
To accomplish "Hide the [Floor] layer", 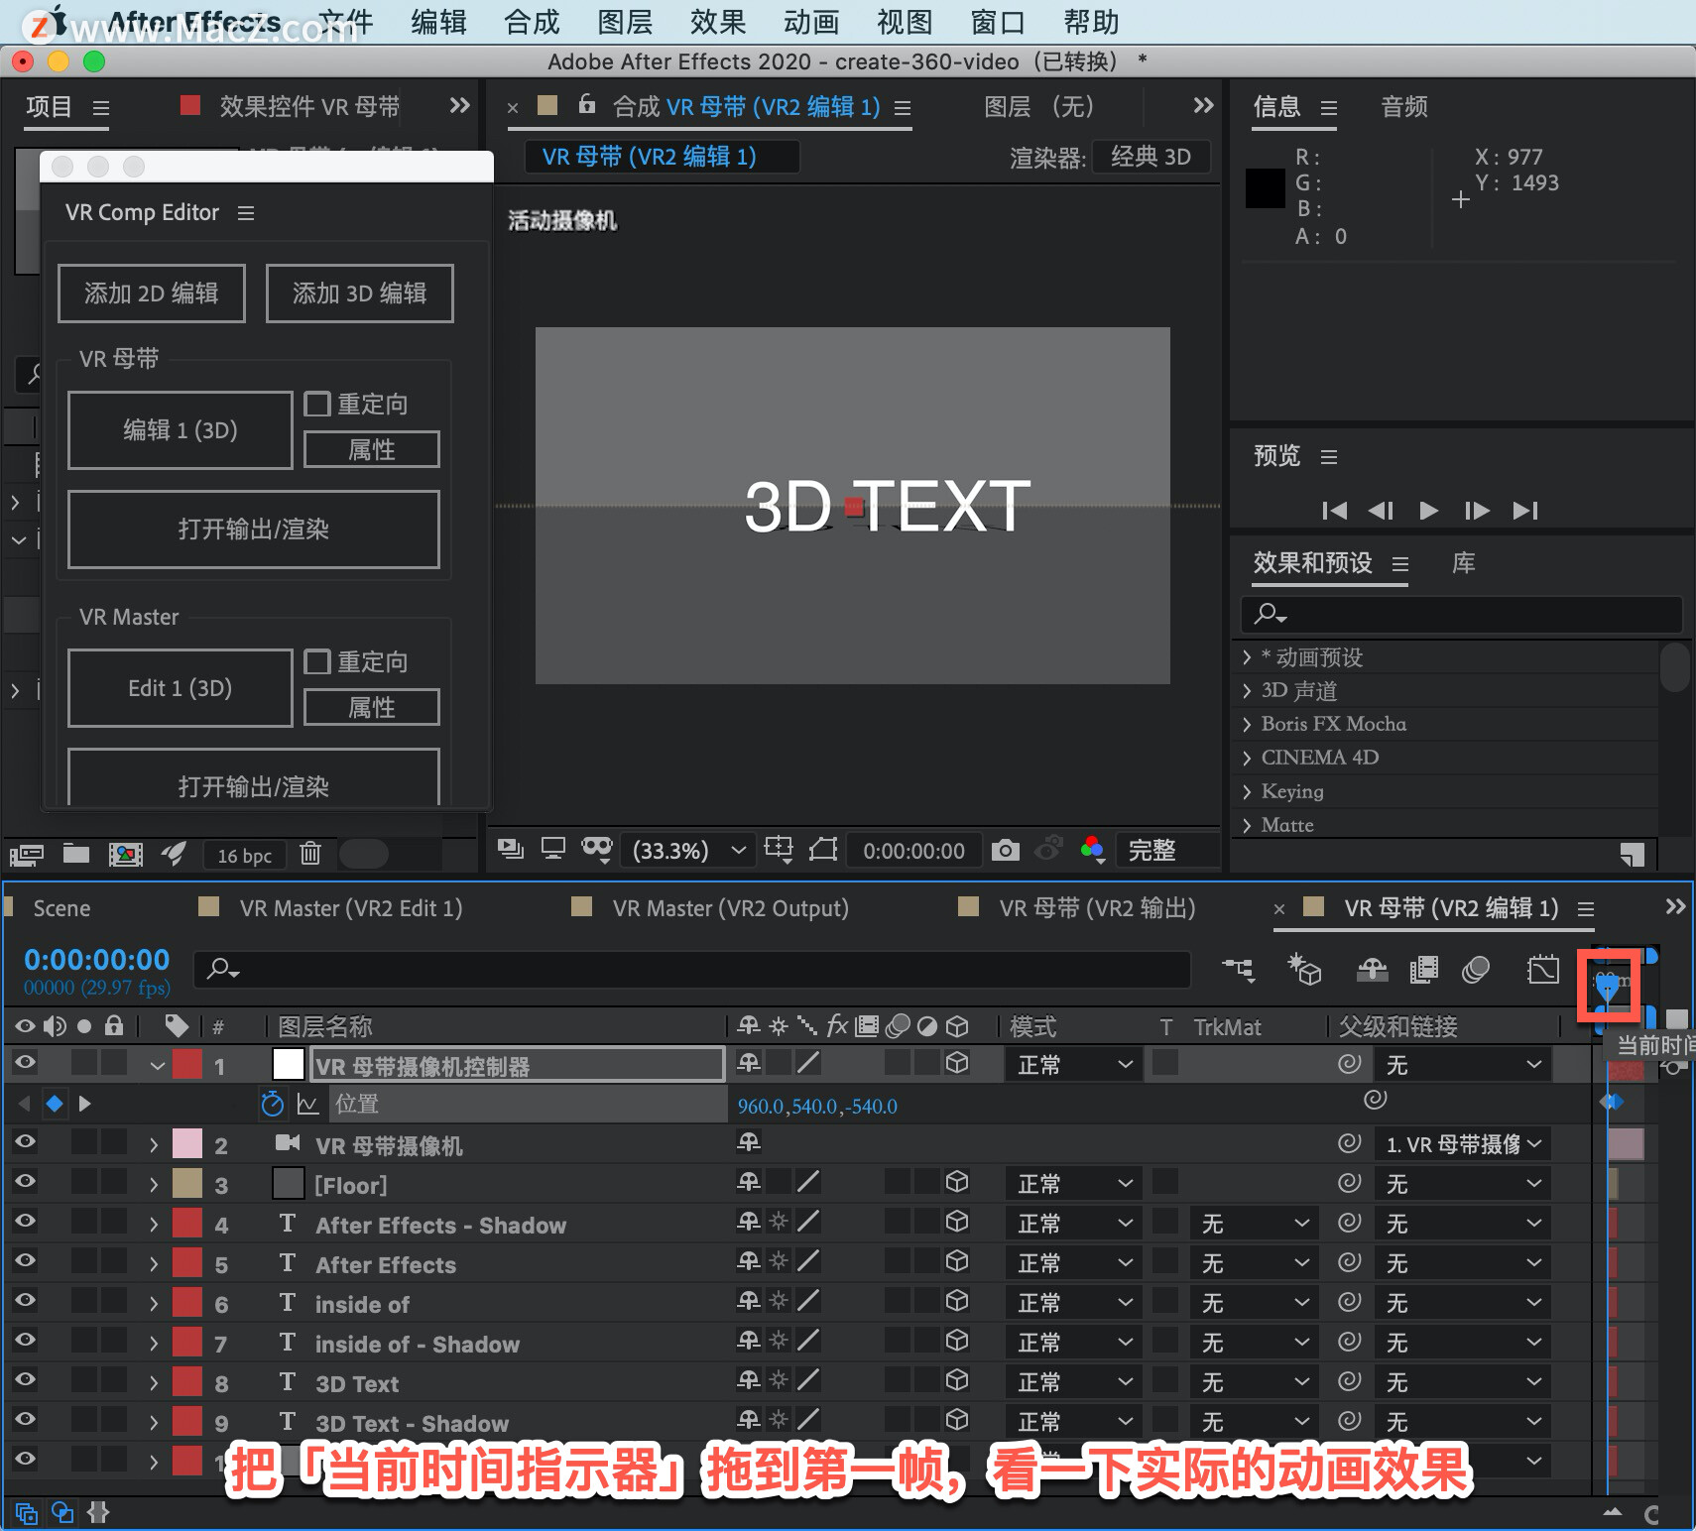I will [x=25, y=1181].
